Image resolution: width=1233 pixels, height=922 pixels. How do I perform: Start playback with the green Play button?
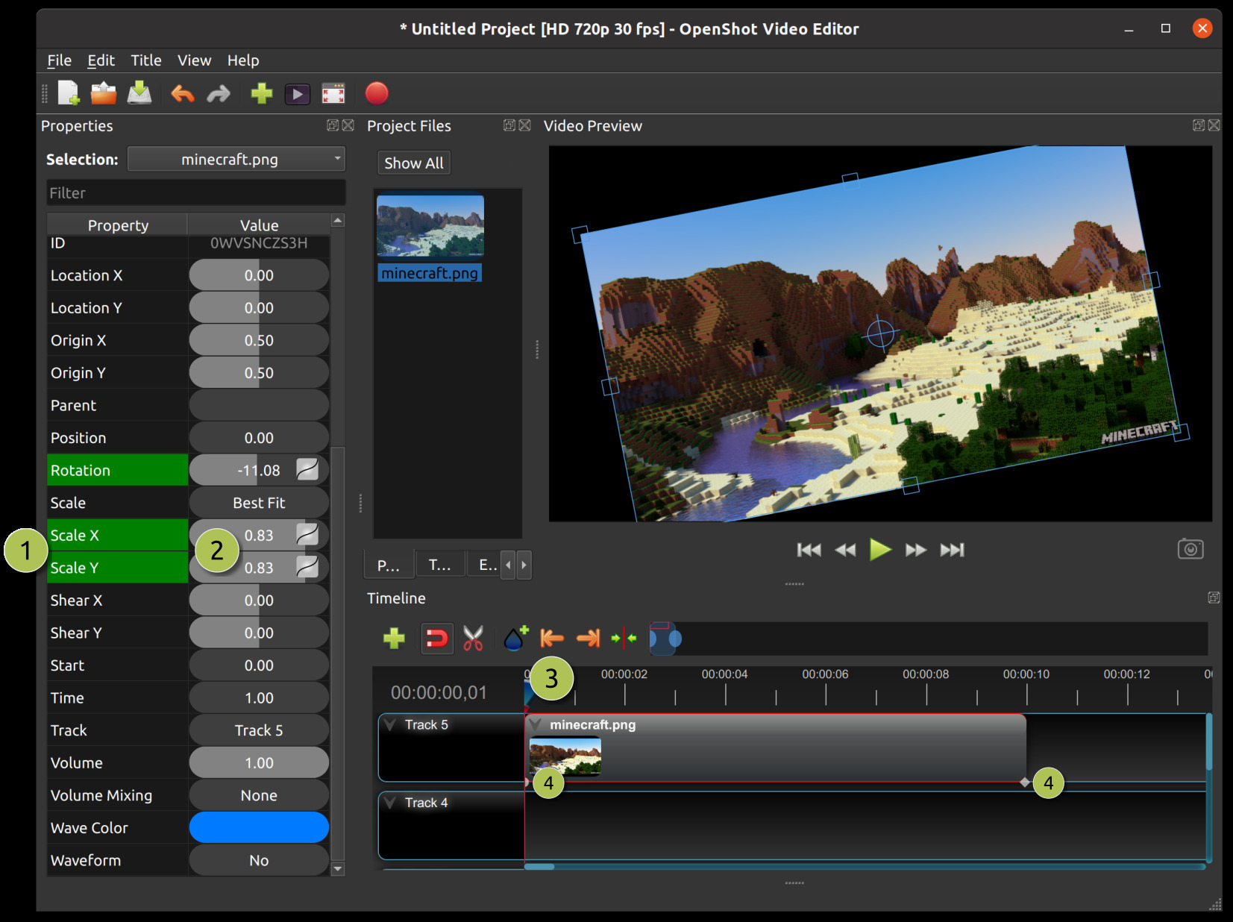pos(879,550)
